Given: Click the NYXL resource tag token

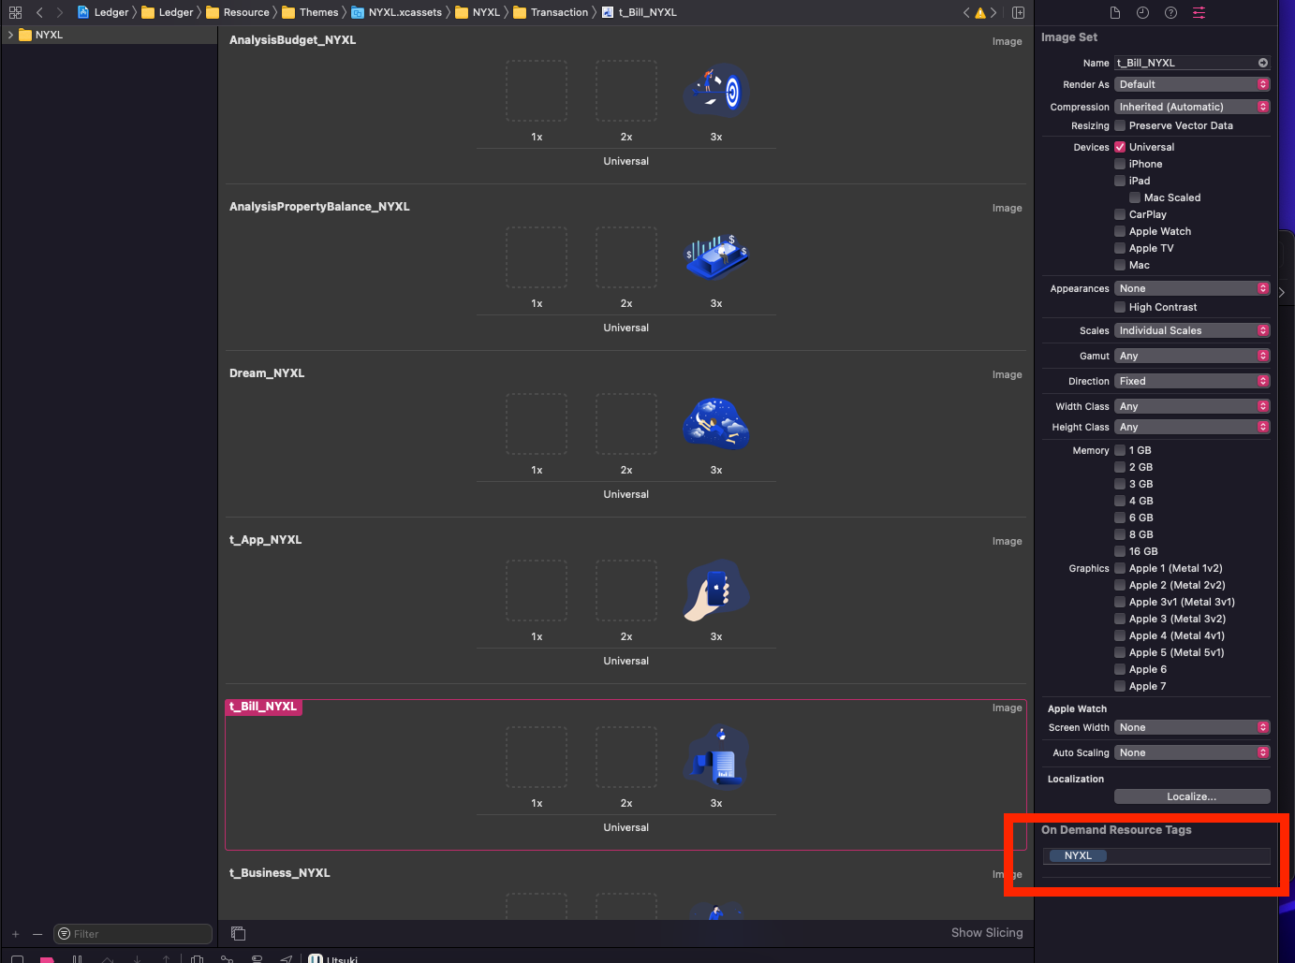Looking at the screenshot, I should tap(1078, 855).
